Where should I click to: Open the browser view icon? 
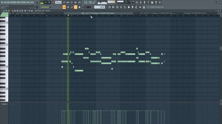coord(125,7)
